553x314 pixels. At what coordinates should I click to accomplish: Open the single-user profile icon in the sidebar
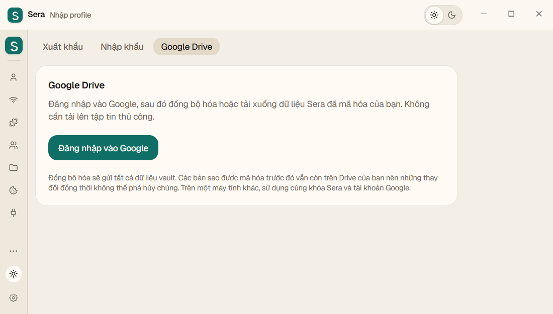(14, 77)
